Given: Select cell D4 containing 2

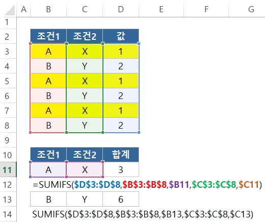Looking at the screenshot, I should coord(121,66).
